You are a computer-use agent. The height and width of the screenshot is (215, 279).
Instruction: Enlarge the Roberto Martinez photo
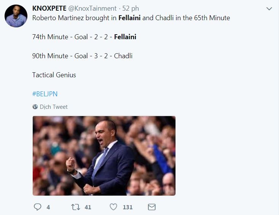[104, 156]
